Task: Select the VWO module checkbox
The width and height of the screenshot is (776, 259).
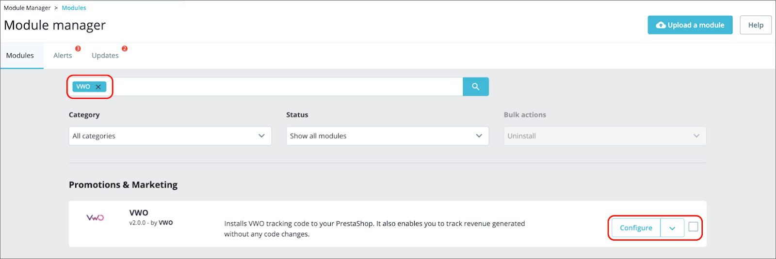Action: coord(693,227)
